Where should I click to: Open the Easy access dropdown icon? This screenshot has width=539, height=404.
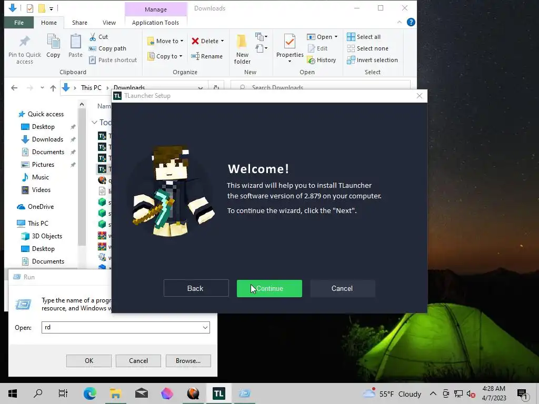261,48
